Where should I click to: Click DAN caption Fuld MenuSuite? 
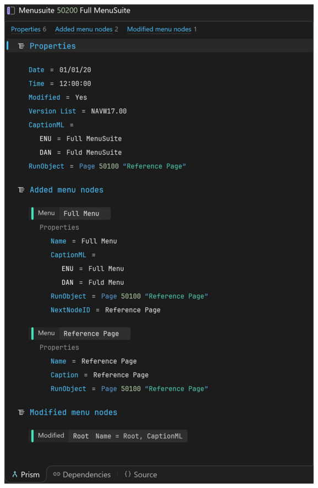(x=94, y=153)
